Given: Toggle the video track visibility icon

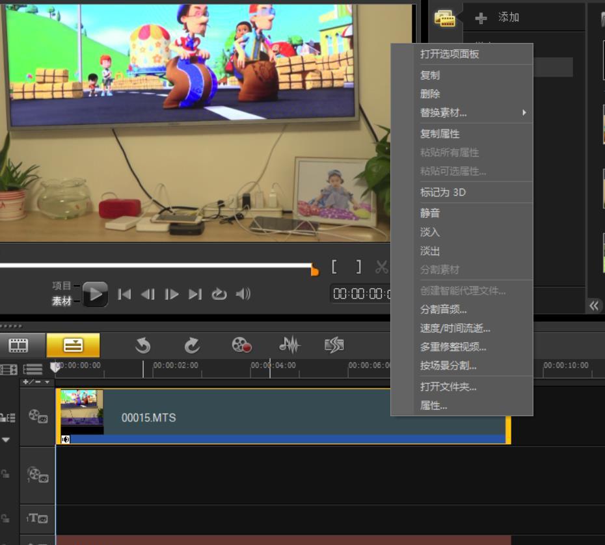Looking at the screenshot, I should [x=38, y=416].
